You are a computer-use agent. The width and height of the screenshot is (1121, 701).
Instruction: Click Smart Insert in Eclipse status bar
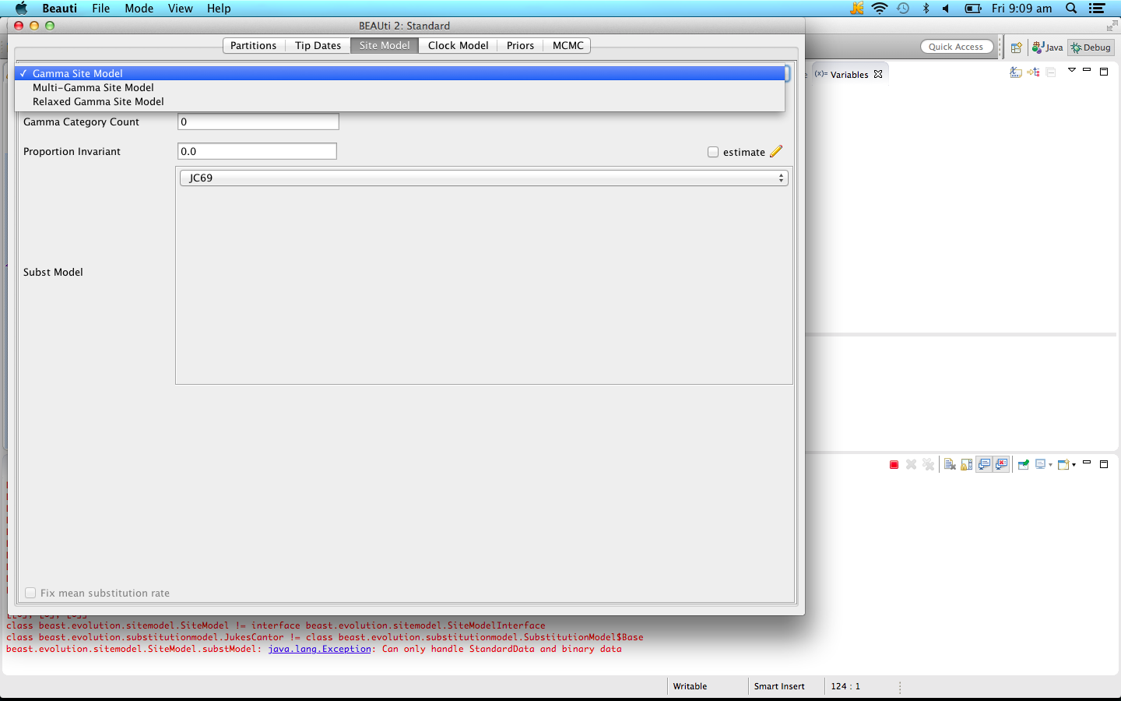[x=779, y=686]
